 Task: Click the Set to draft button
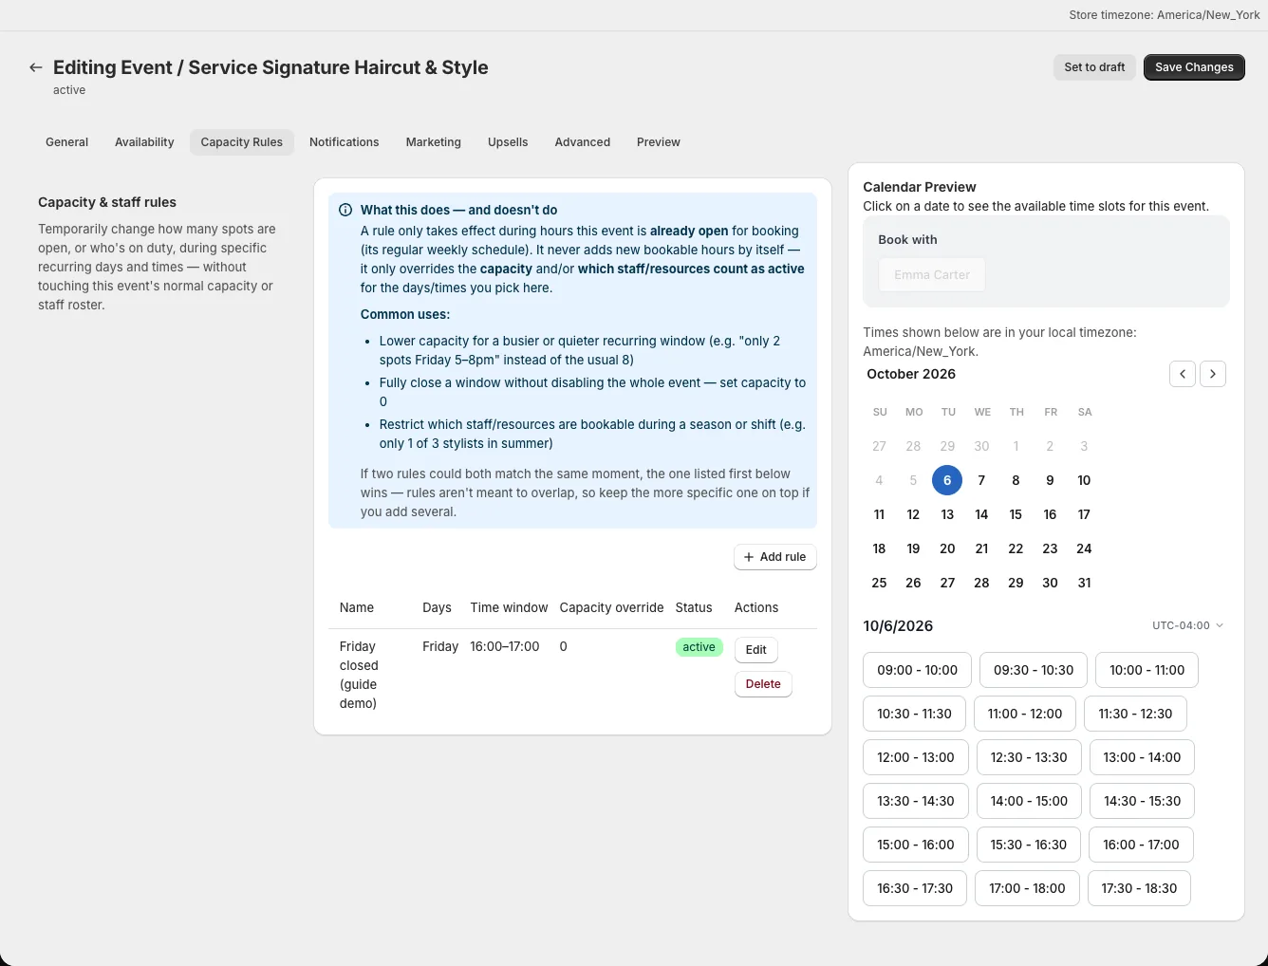tap(1094, 67)
